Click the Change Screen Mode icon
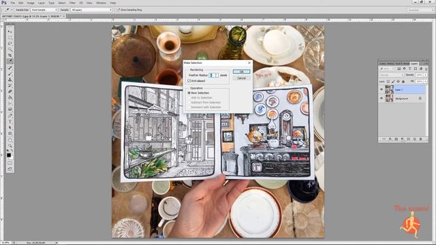Screen dimensions: 436x245 point(10,169)
